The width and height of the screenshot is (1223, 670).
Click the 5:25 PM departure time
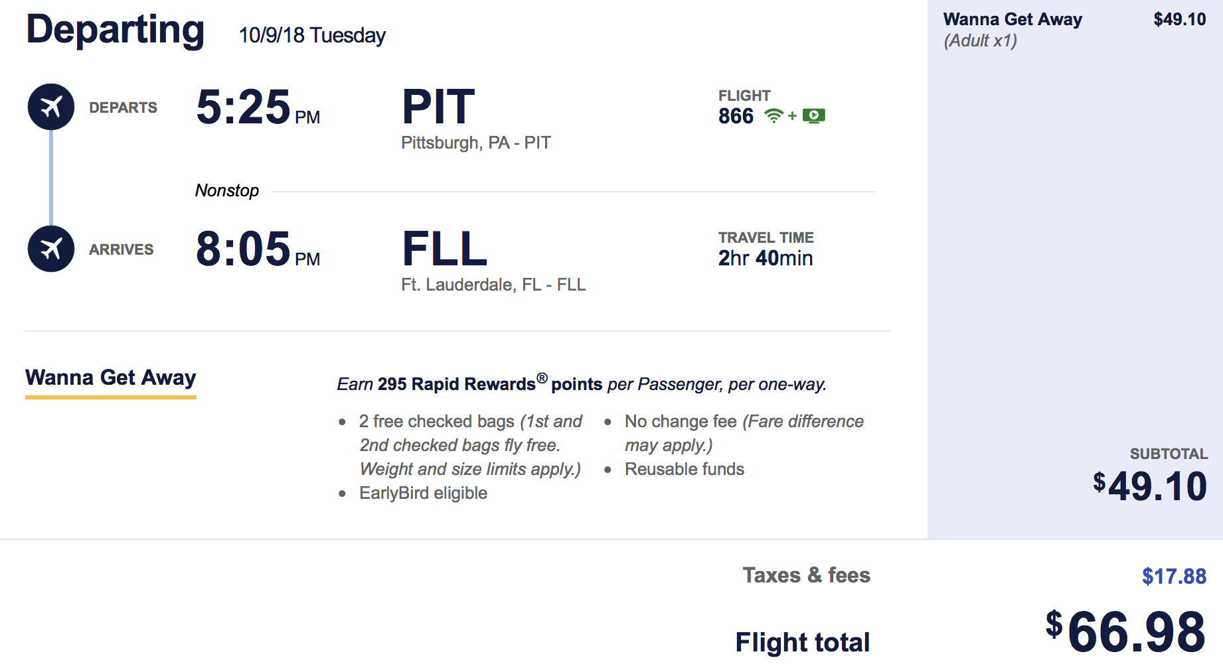coord(258,107)
